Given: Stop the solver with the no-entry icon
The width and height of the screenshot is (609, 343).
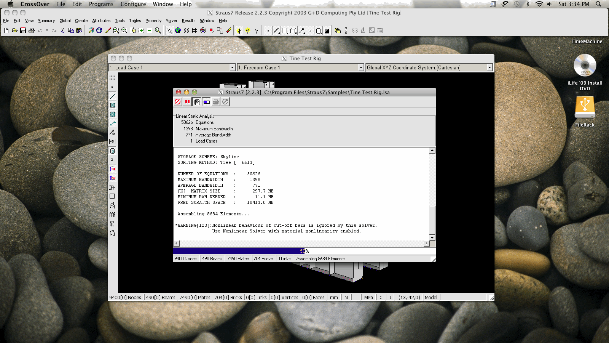Looking at the screenshot, I should tap(177, 102).
